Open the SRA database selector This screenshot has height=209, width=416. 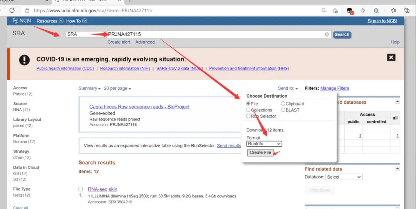(x=86, y=34)
